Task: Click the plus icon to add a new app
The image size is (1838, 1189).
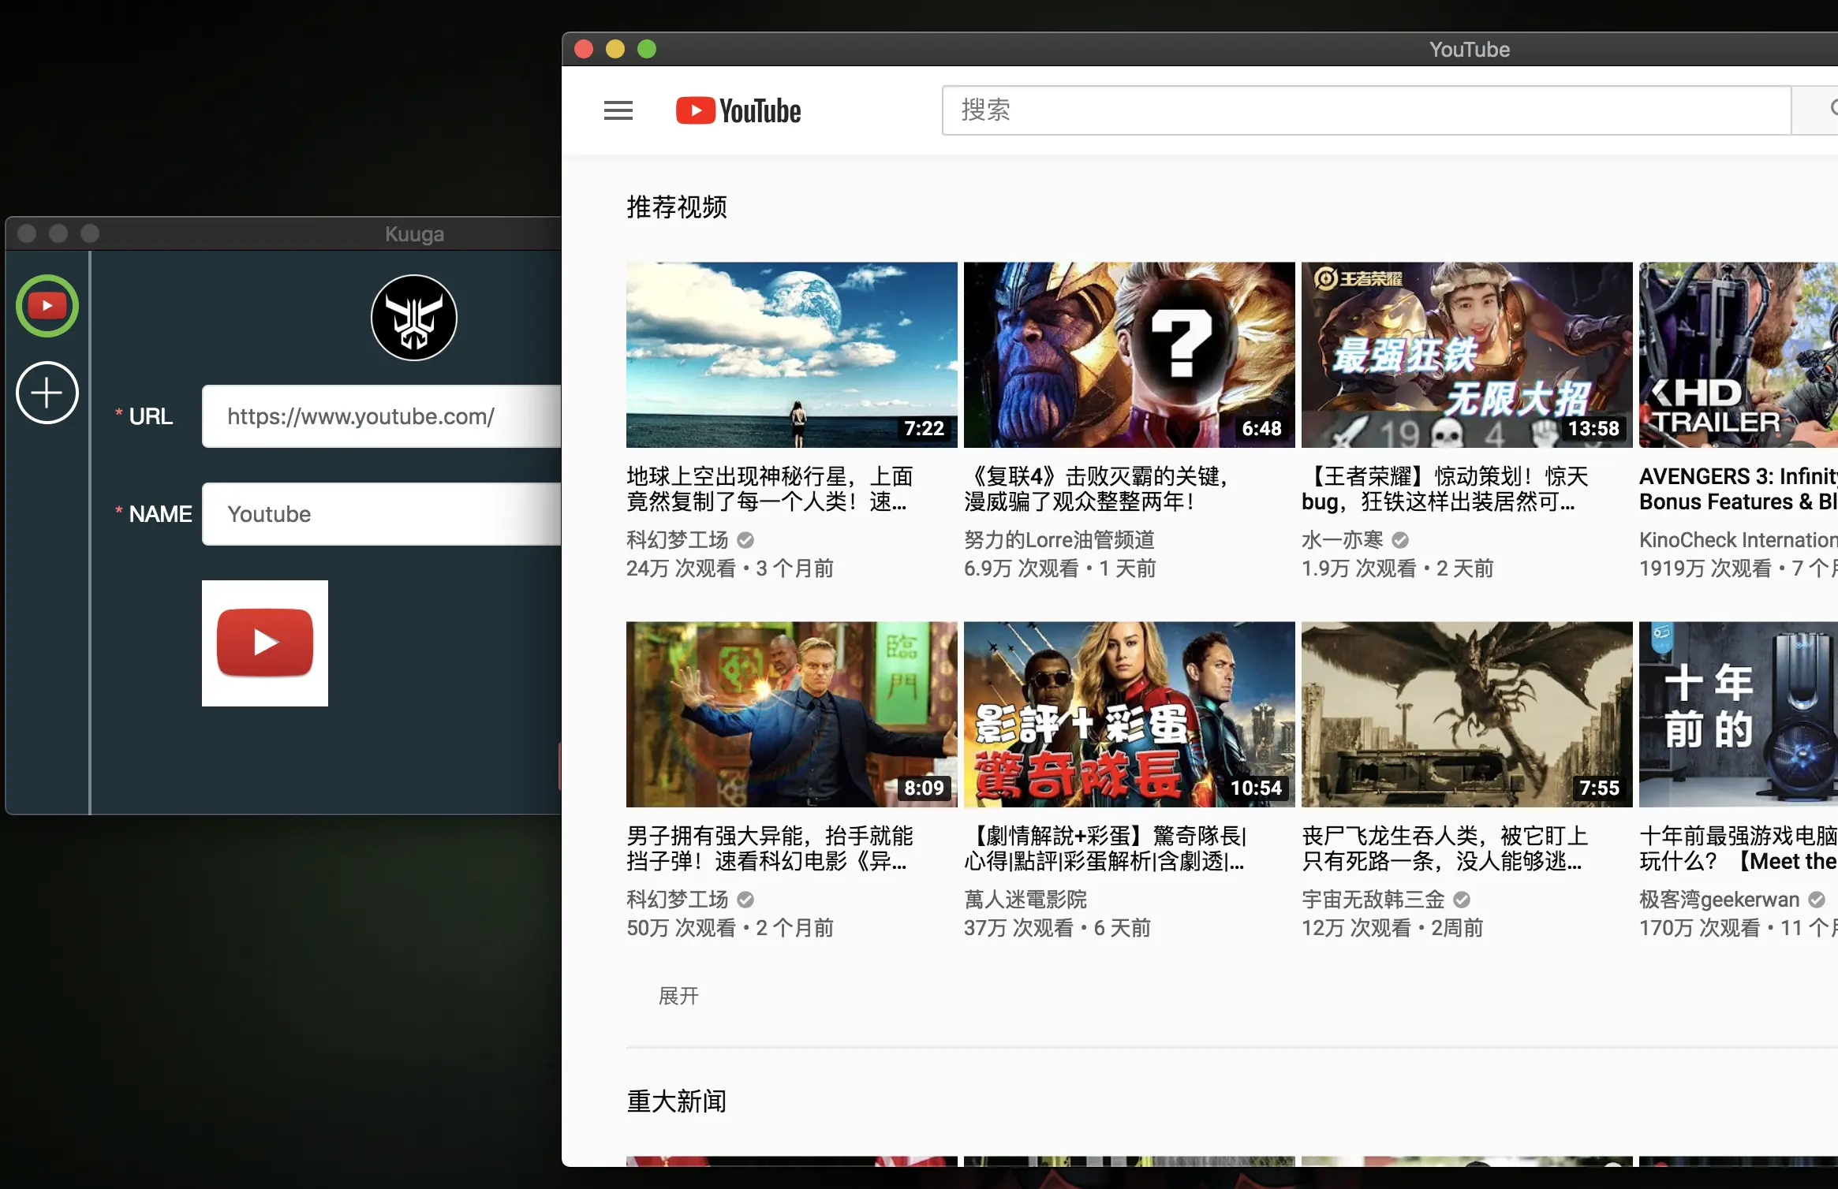Action: pyautogui.click(x=47, y=393)
